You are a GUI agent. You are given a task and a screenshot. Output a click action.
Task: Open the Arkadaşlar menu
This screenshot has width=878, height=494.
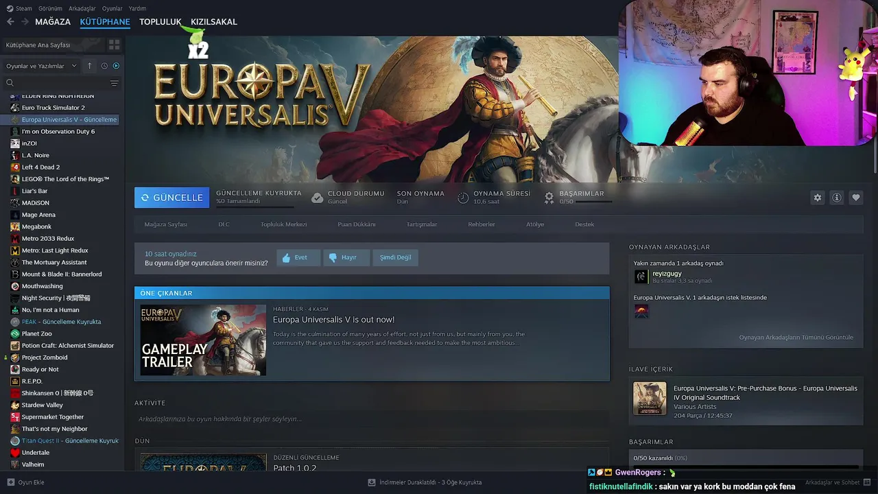click(x=82, y=8)
